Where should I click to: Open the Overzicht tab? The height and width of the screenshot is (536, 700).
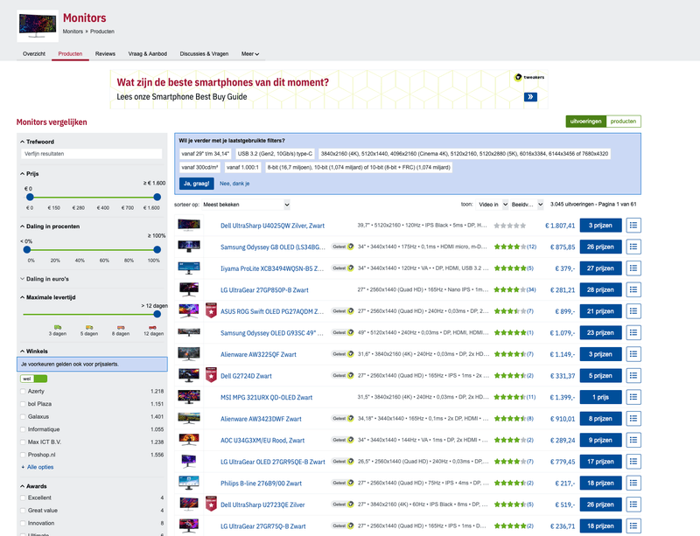(x=34, y=54)
